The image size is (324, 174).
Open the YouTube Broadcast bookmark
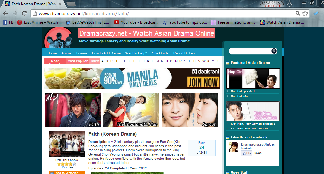point(136,22)
